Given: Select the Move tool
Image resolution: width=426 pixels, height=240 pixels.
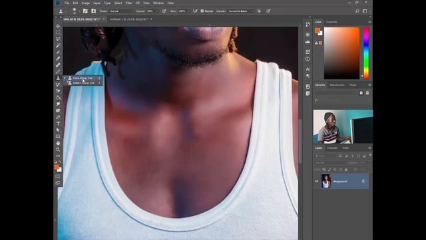Looking at the screenshot, I should point(58,26).
